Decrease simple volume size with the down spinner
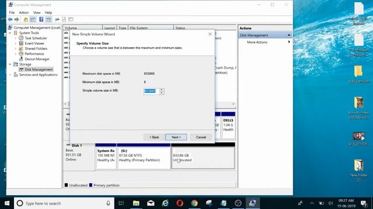The width and height of the screenshot is (373, 209). tap(161, 93)
